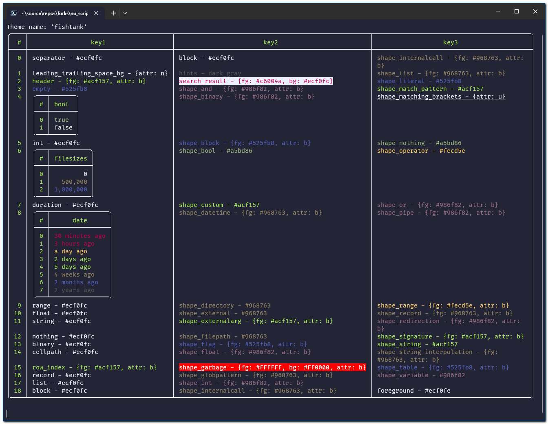Click the 'empty - #525fb8' entry

coord(60,89)
